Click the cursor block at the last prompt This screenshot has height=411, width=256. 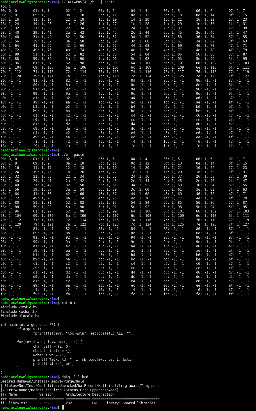[63, 408]
